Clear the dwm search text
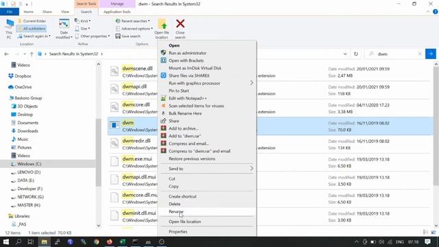This screenshot has width=439, height=247. point(419,54)
